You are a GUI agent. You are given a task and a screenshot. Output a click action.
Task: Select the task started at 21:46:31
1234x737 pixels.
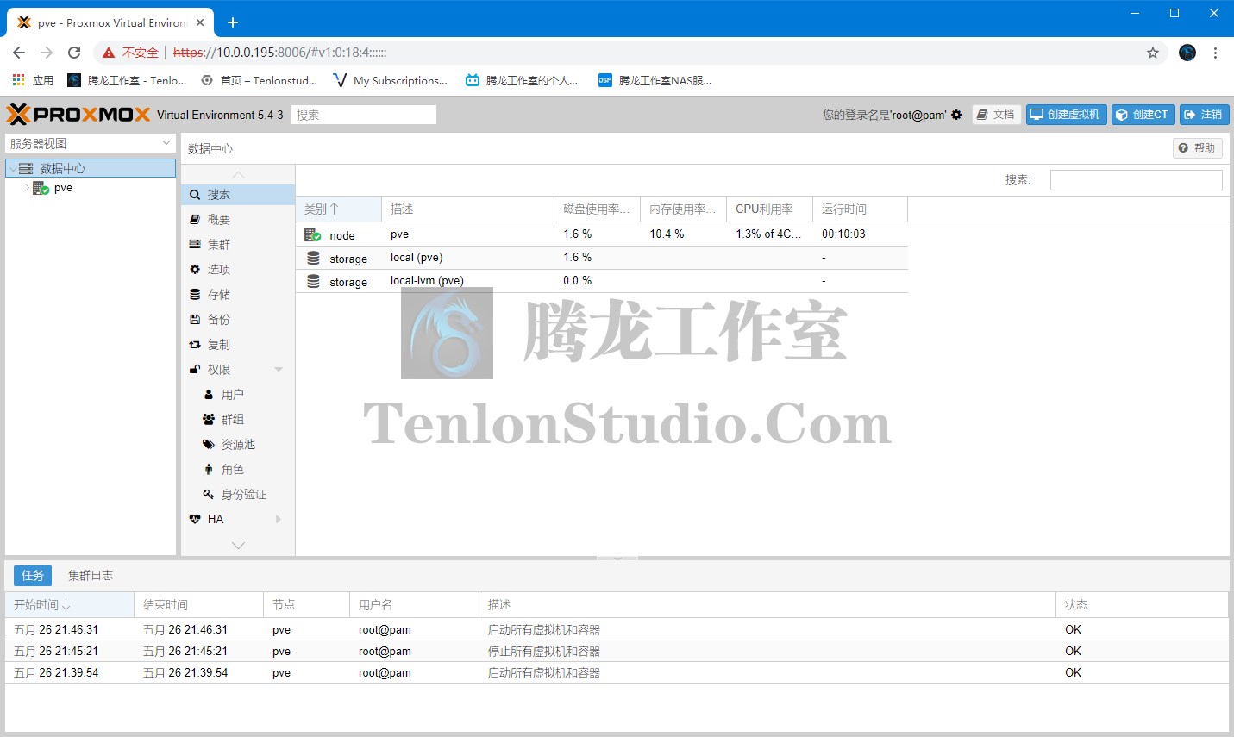tap(617, 630)
